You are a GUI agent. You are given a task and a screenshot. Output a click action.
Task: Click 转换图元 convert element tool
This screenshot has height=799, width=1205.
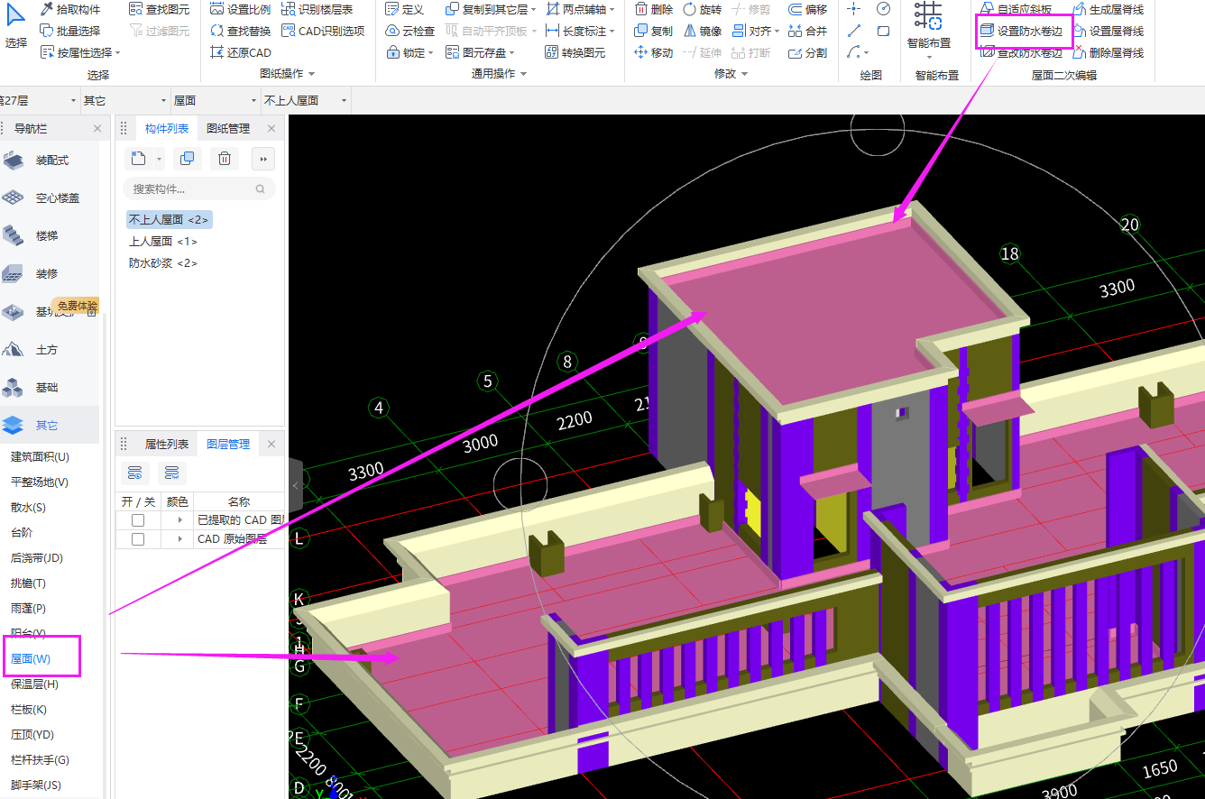pos(575,52)
